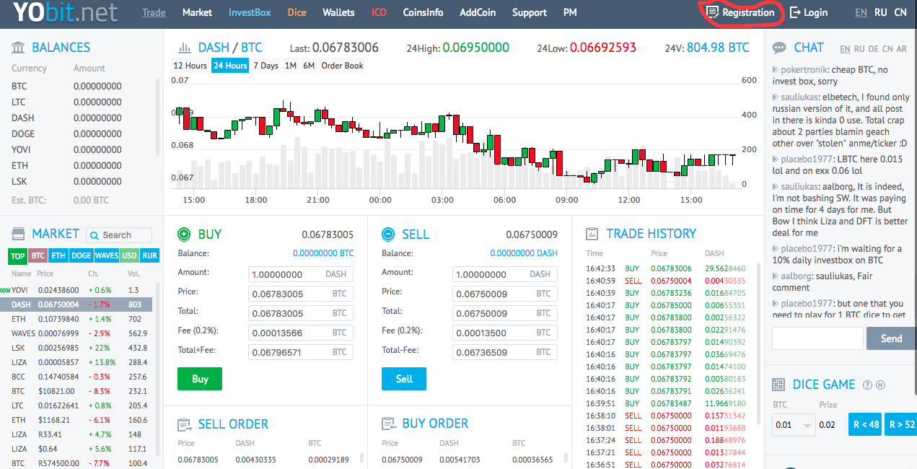Switch chat language to DE
This screenshot has width=917, height=469.
(x=873, y=49)
